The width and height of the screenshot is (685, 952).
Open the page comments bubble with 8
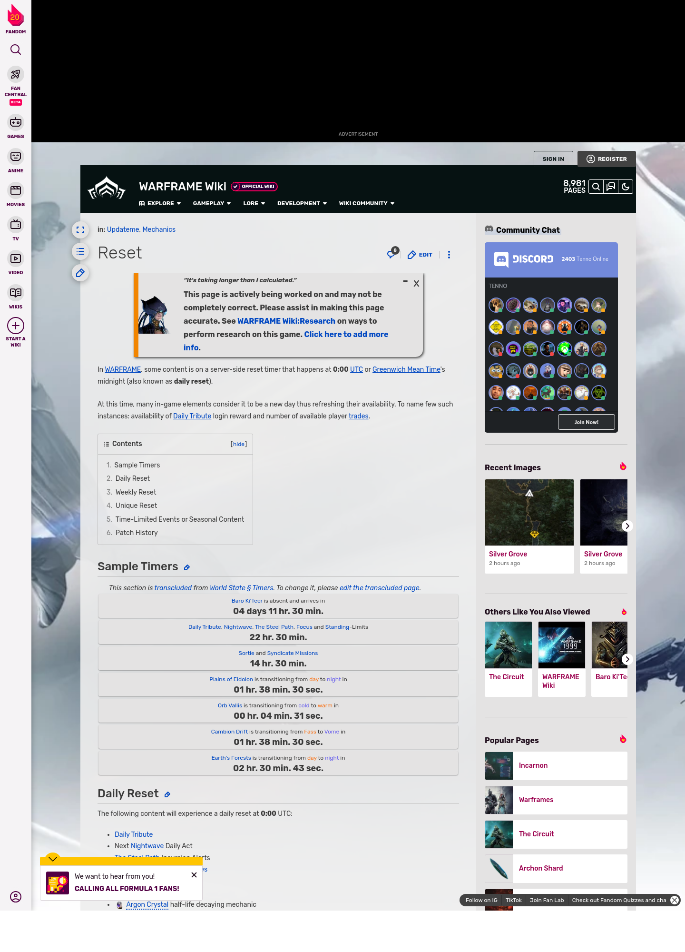(392, 253)
